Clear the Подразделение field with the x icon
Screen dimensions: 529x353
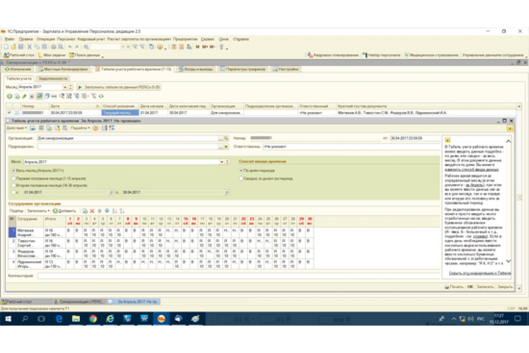tap(226, 146)
